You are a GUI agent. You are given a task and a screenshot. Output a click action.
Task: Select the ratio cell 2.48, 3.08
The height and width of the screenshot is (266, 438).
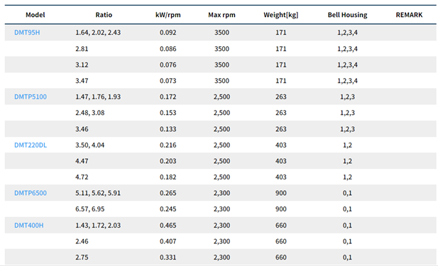[90, 113]
